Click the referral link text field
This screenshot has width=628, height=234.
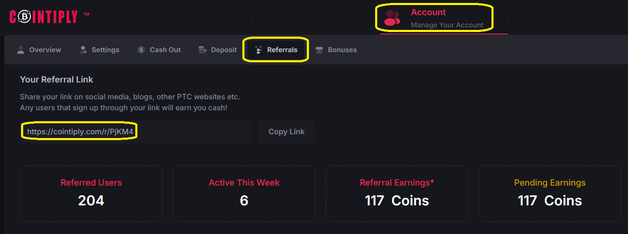[136, 132]
